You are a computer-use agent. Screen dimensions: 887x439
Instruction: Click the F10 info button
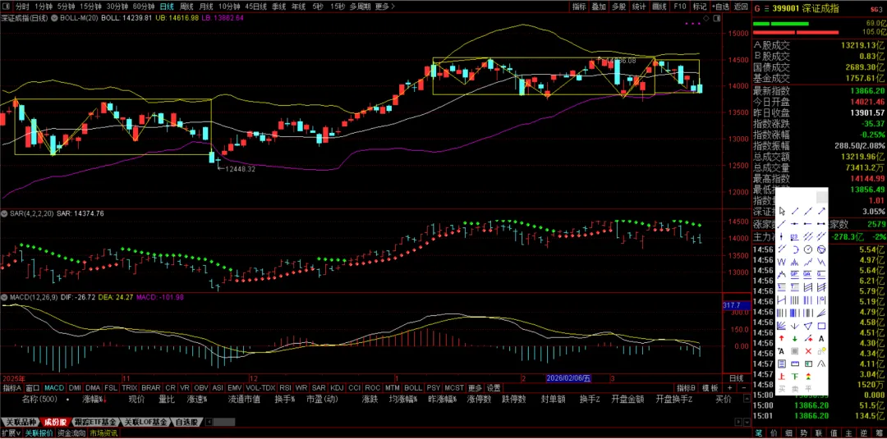(x=679, y=7)
